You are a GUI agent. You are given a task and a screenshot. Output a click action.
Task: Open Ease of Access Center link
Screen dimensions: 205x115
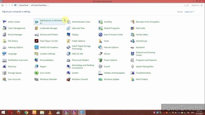pyautogui.click(x=113, y=34)
